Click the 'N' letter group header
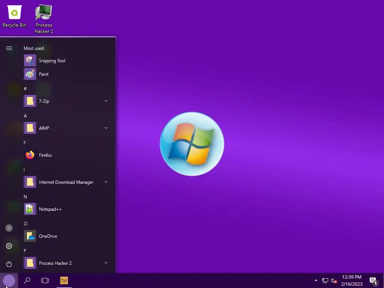The height and width of the screenshot is (288, 384). coord(25,196)
